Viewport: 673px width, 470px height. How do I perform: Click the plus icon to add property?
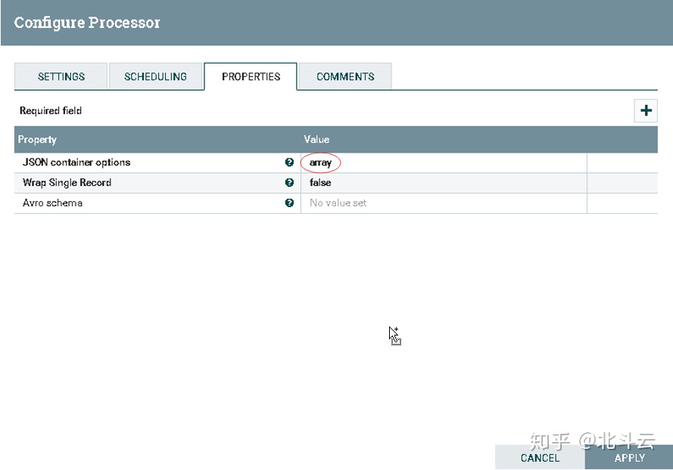coord(646,110)
